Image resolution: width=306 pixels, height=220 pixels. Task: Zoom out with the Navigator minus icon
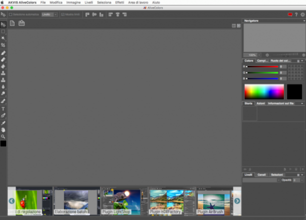pyautogui.click(x=267, y=55)
